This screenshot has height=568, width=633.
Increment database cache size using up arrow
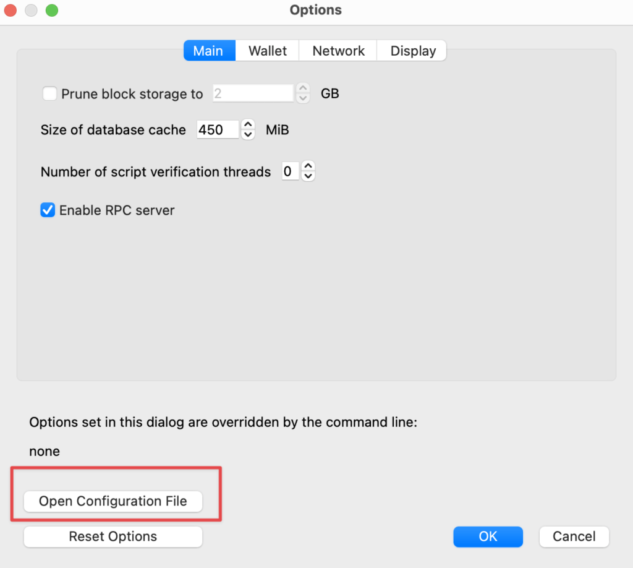tap(248, 124)
